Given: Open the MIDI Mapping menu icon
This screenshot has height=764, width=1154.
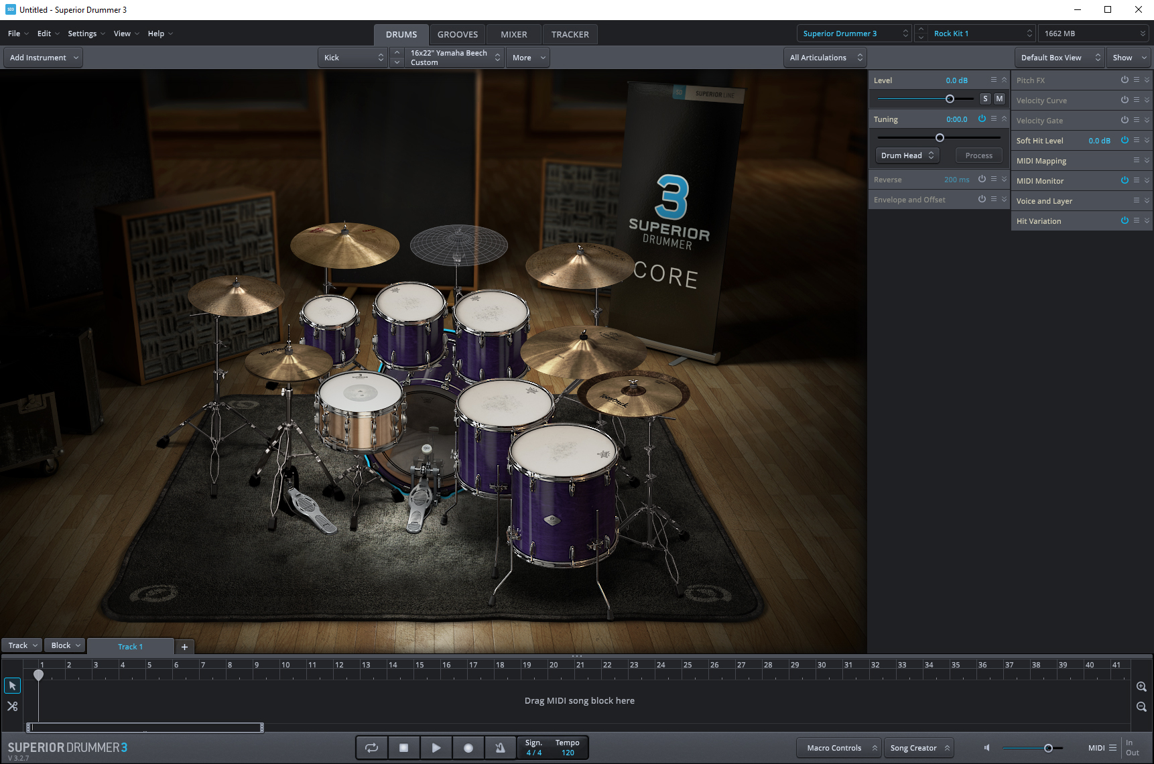Looking at the screenshot, I should tap(1137, 160).
